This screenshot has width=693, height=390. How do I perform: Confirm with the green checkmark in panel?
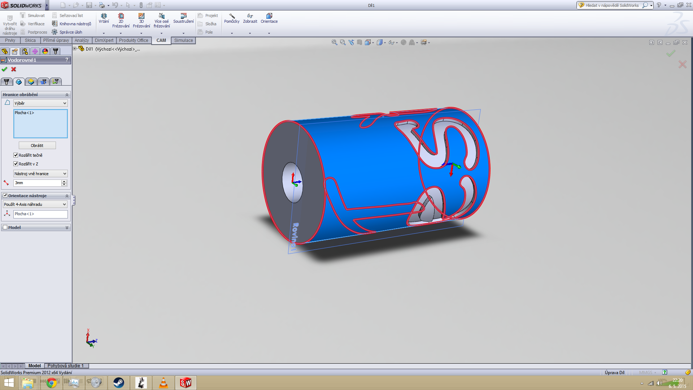4,69
